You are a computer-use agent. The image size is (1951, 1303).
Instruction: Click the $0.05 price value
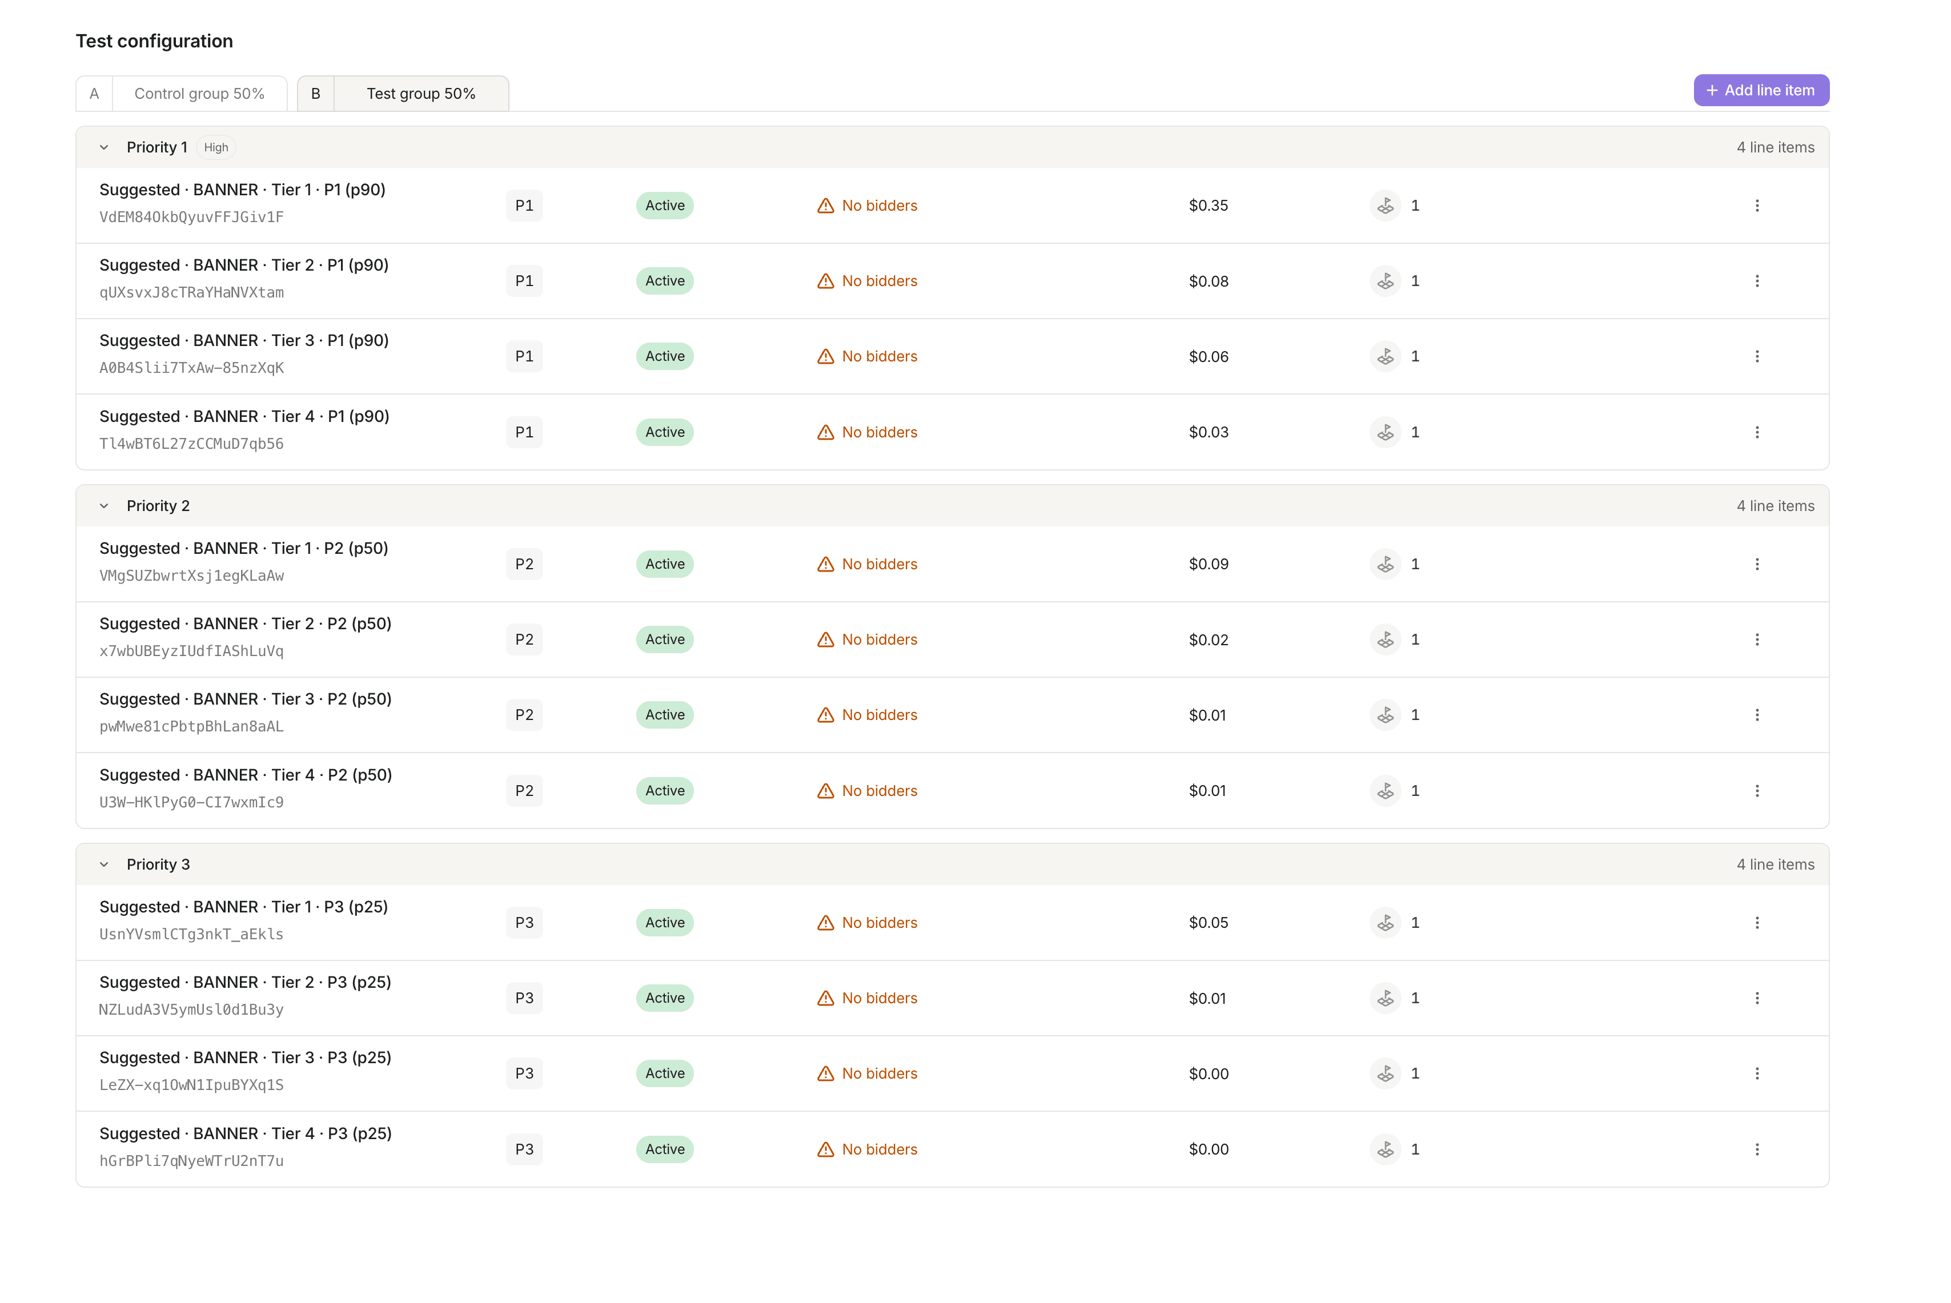(x=1208, y=922)
